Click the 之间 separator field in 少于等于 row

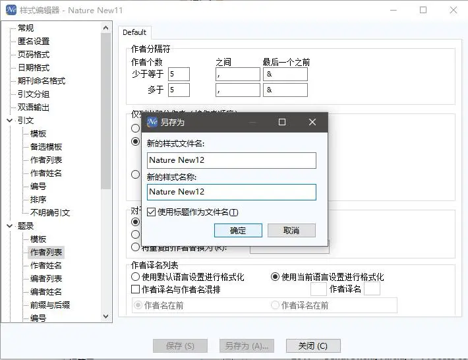pos(237,74)
